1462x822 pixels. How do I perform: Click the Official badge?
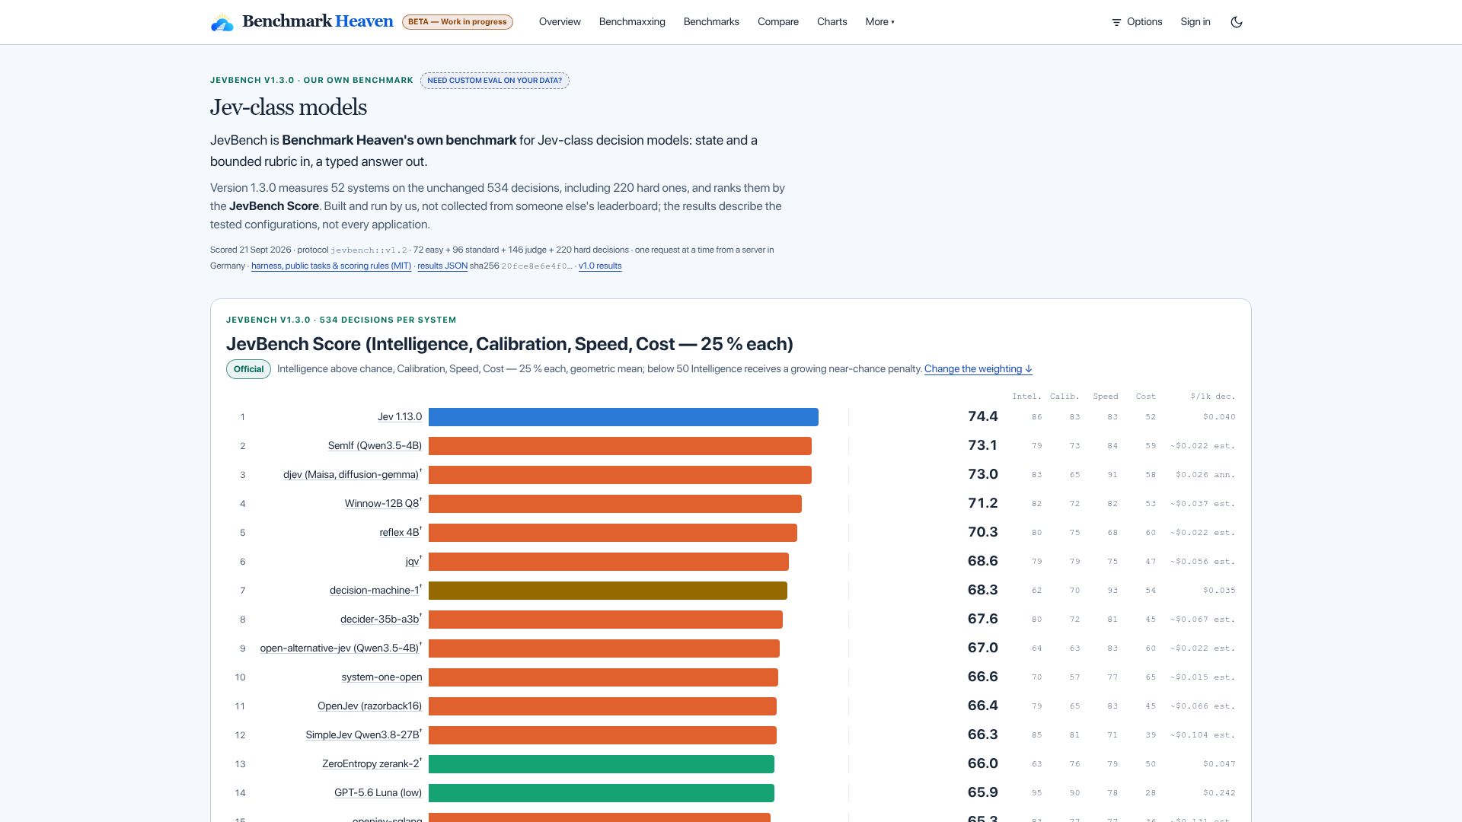[248, 369]
